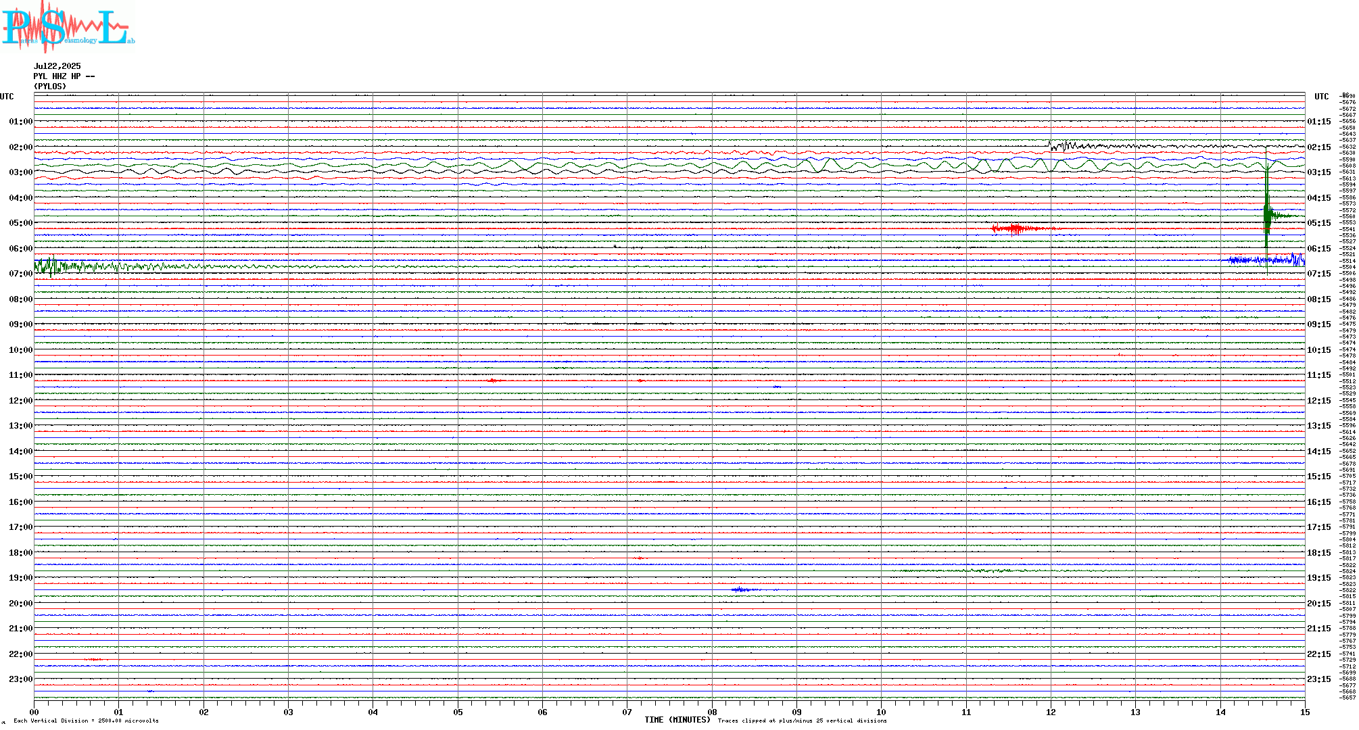
Task: Click minute tick '09' on bottom axis
Action: [x=797, y=712]
